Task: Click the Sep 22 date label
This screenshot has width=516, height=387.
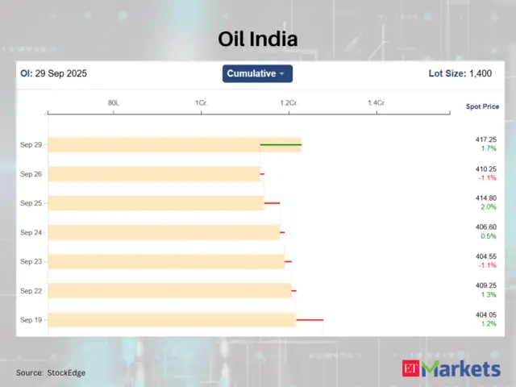Action: (x=31, y=290)
